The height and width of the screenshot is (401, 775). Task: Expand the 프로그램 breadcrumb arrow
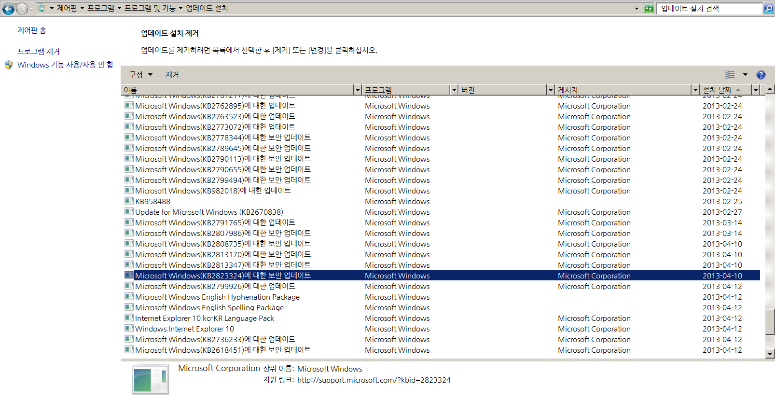pos(119,8)
